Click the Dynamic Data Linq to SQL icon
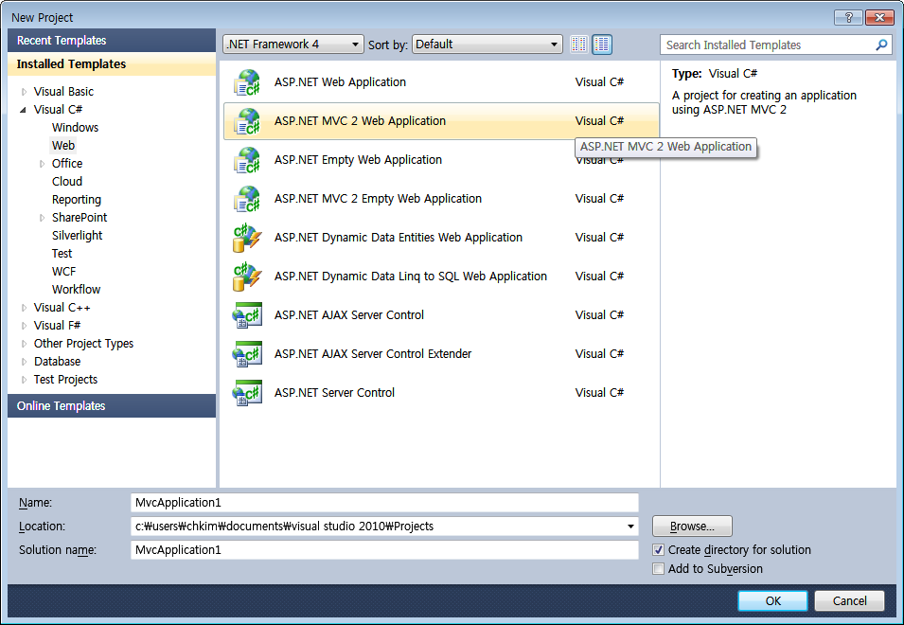This screenshot has width=904, height=625. [x=247, y=277]
